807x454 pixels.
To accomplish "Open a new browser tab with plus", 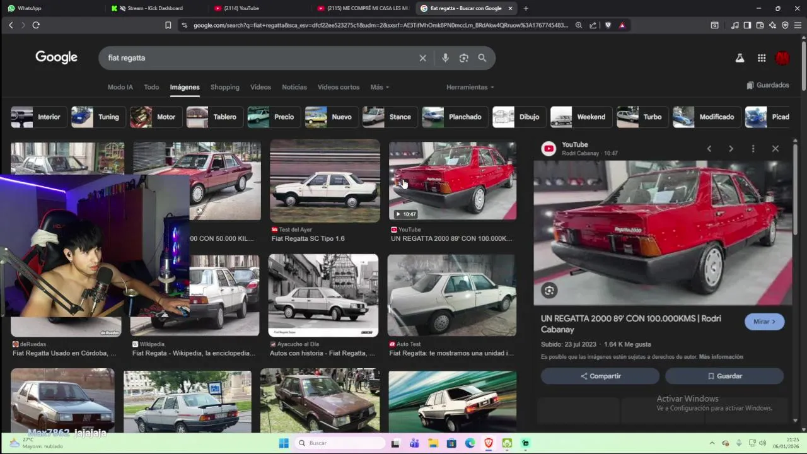I will [526, 8].
